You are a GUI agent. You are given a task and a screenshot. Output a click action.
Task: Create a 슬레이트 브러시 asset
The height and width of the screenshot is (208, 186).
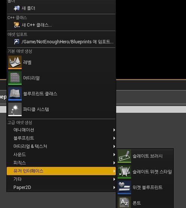145,156
